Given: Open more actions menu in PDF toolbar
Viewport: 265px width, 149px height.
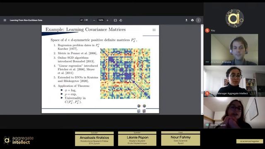Looking at the screenshot, I should click(x=198, y=20).
